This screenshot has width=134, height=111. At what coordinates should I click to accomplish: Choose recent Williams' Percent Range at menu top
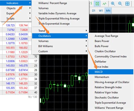click(60, 3)
